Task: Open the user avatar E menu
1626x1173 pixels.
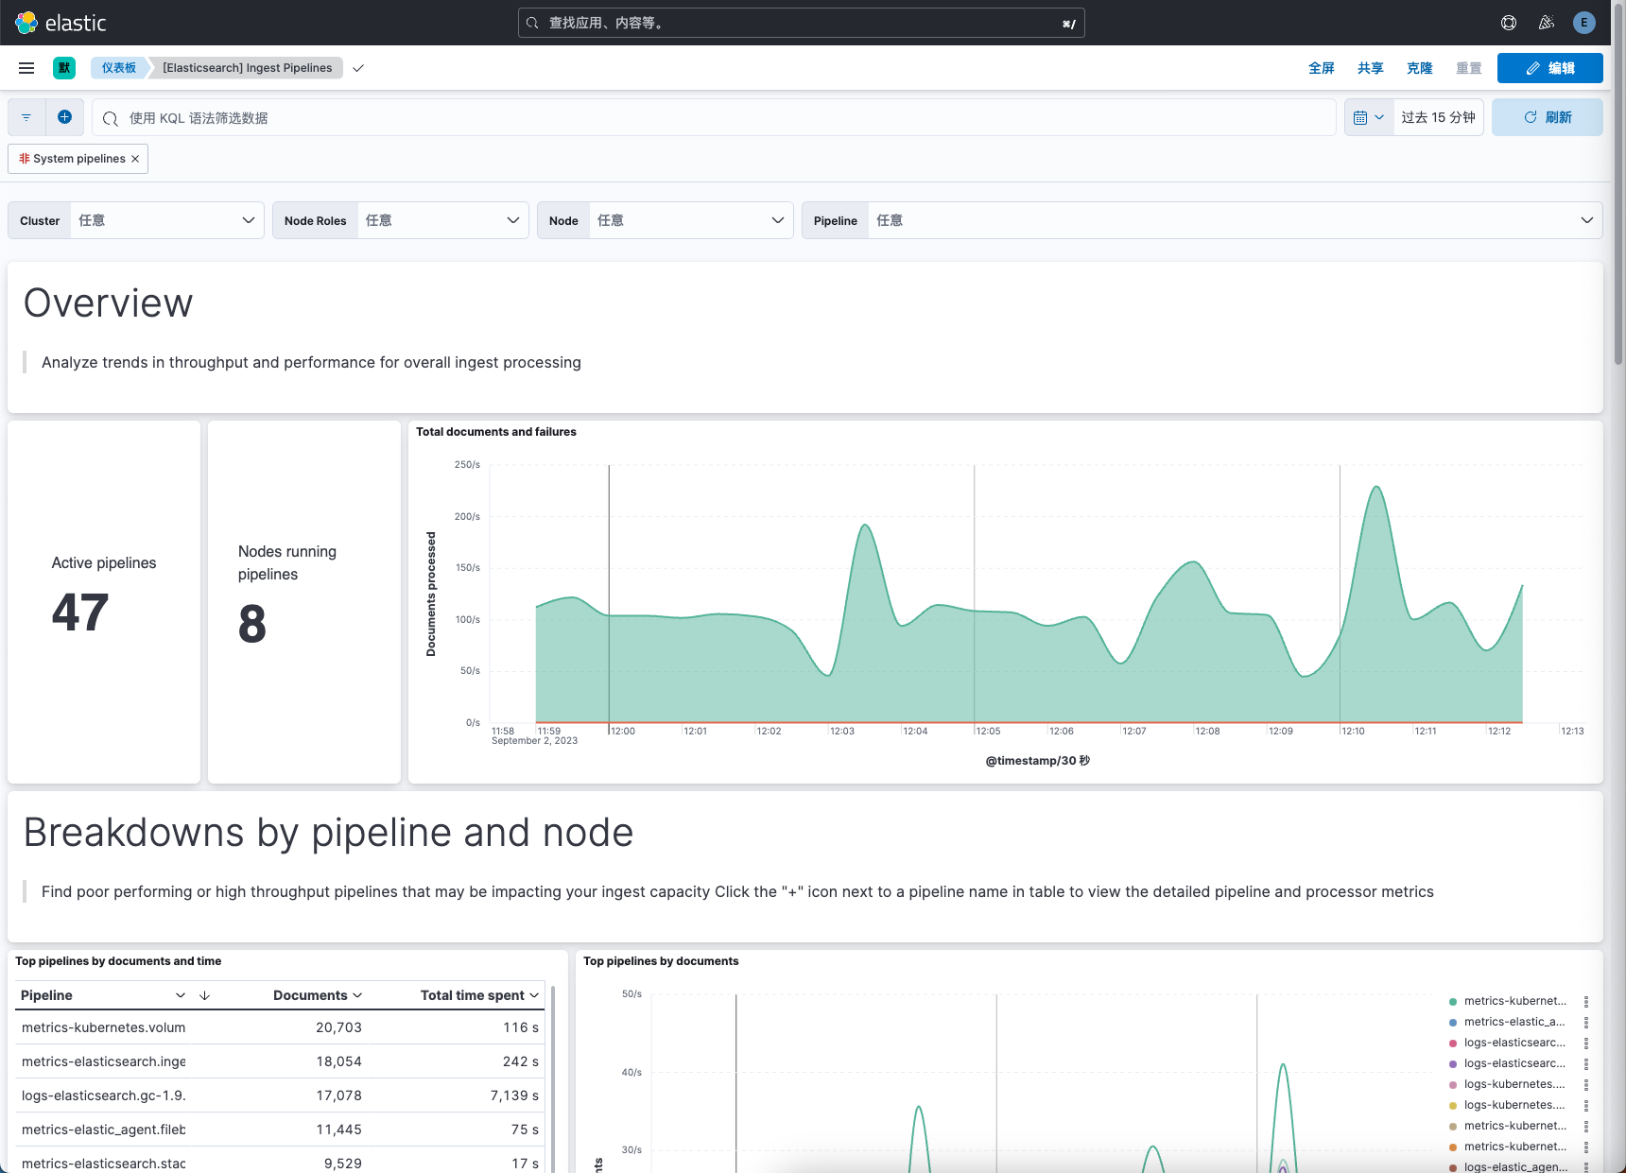Action: tap(1584, 23)
